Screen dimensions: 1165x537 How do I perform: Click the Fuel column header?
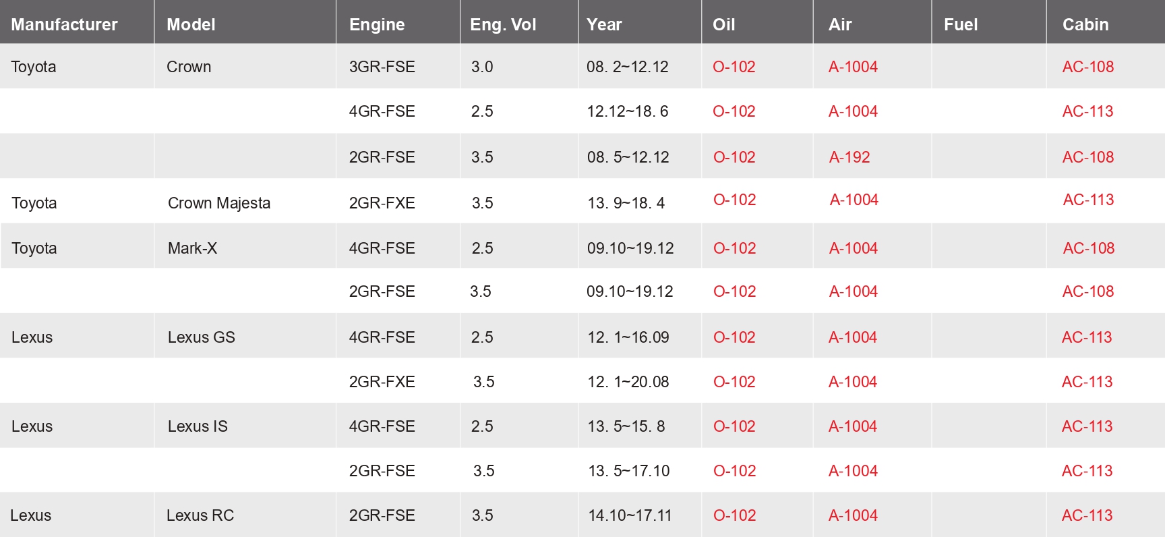click(x=961, y=24)
